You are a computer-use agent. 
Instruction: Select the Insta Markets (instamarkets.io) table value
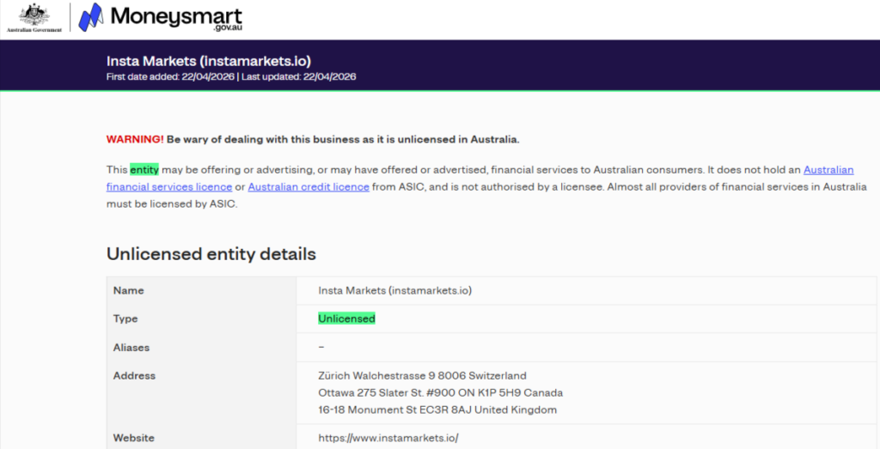coord(395,290)
